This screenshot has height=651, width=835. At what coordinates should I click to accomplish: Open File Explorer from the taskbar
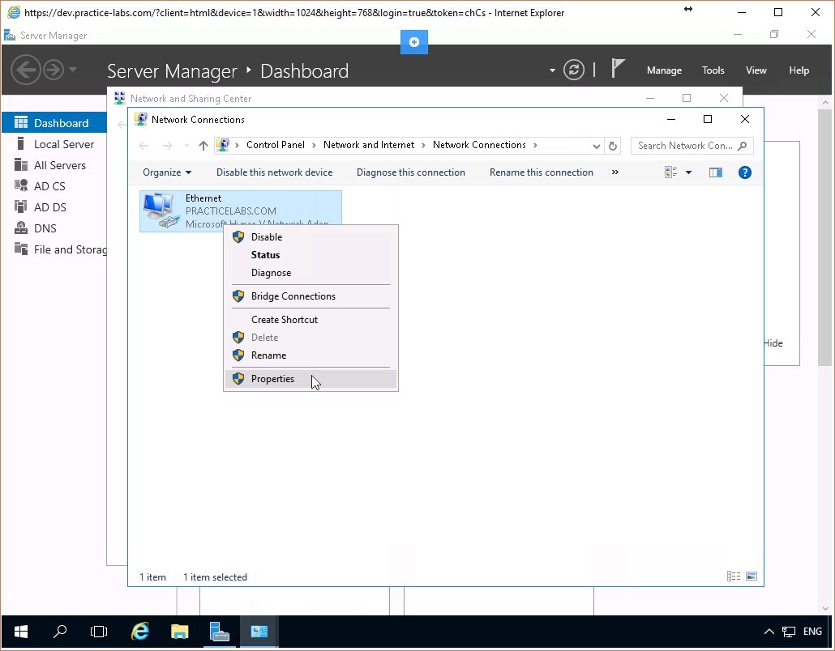179,631
